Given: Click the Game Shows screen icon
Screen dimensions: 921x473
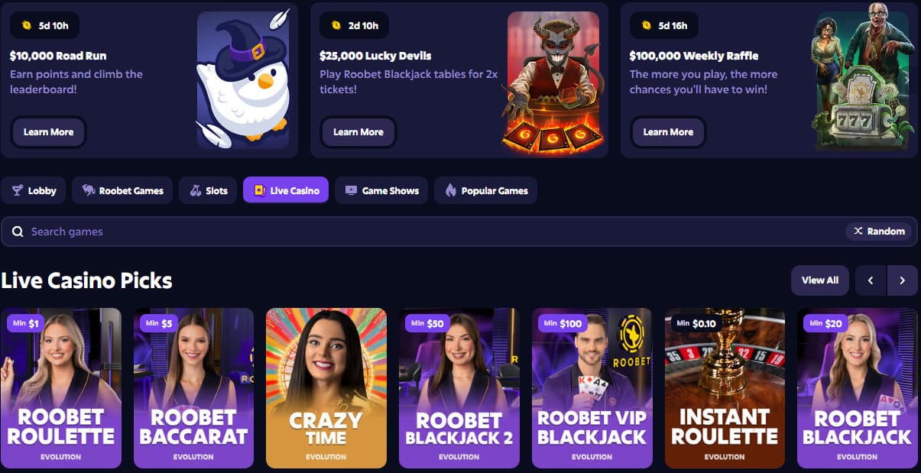Looking at the screenshot, I should tap(351, 190).
